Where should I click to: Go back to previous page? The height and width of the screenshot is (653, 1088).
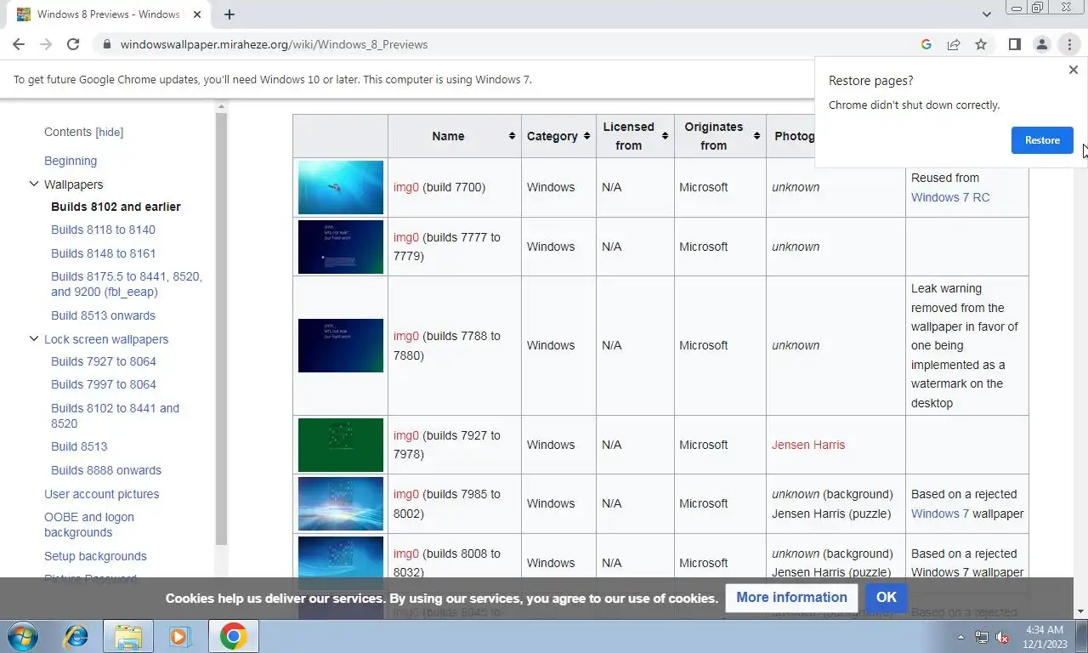click(x=19, y=44)
